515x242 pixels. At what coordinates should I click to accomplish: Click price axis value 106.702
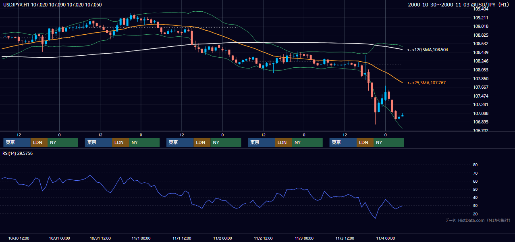point(480,131)
